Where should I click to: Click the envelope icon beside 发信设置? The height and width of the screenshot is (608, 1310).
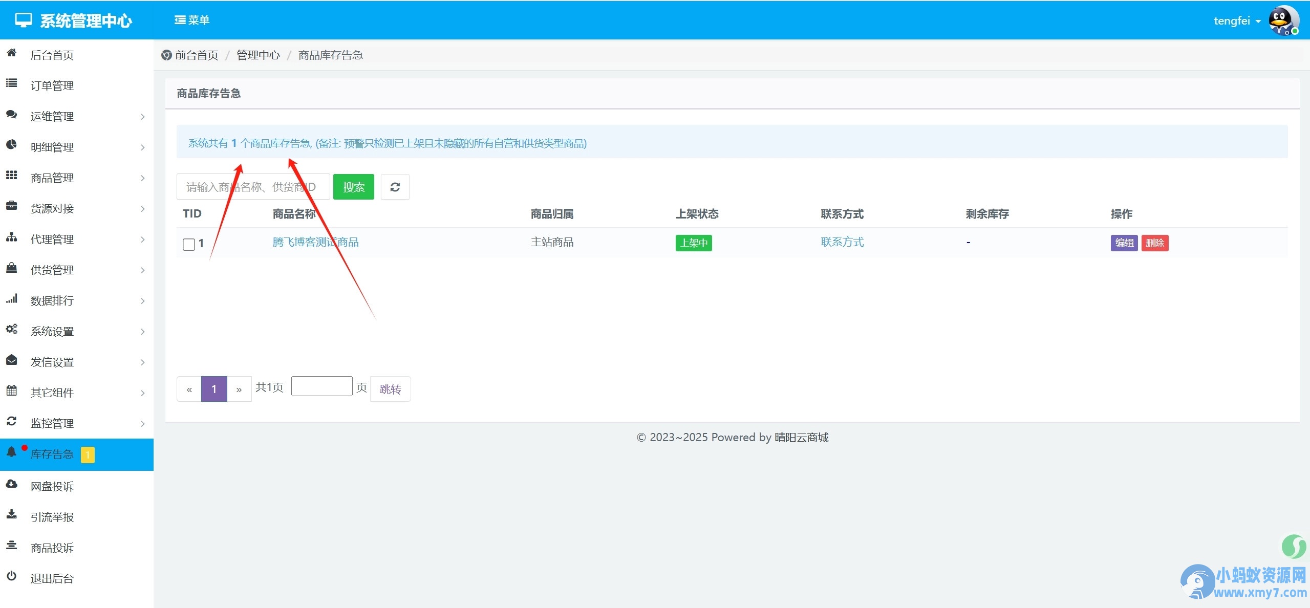(11, 360)
